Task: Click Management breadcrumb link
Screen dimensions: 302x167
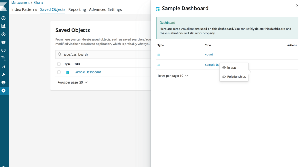Action: 20,2
